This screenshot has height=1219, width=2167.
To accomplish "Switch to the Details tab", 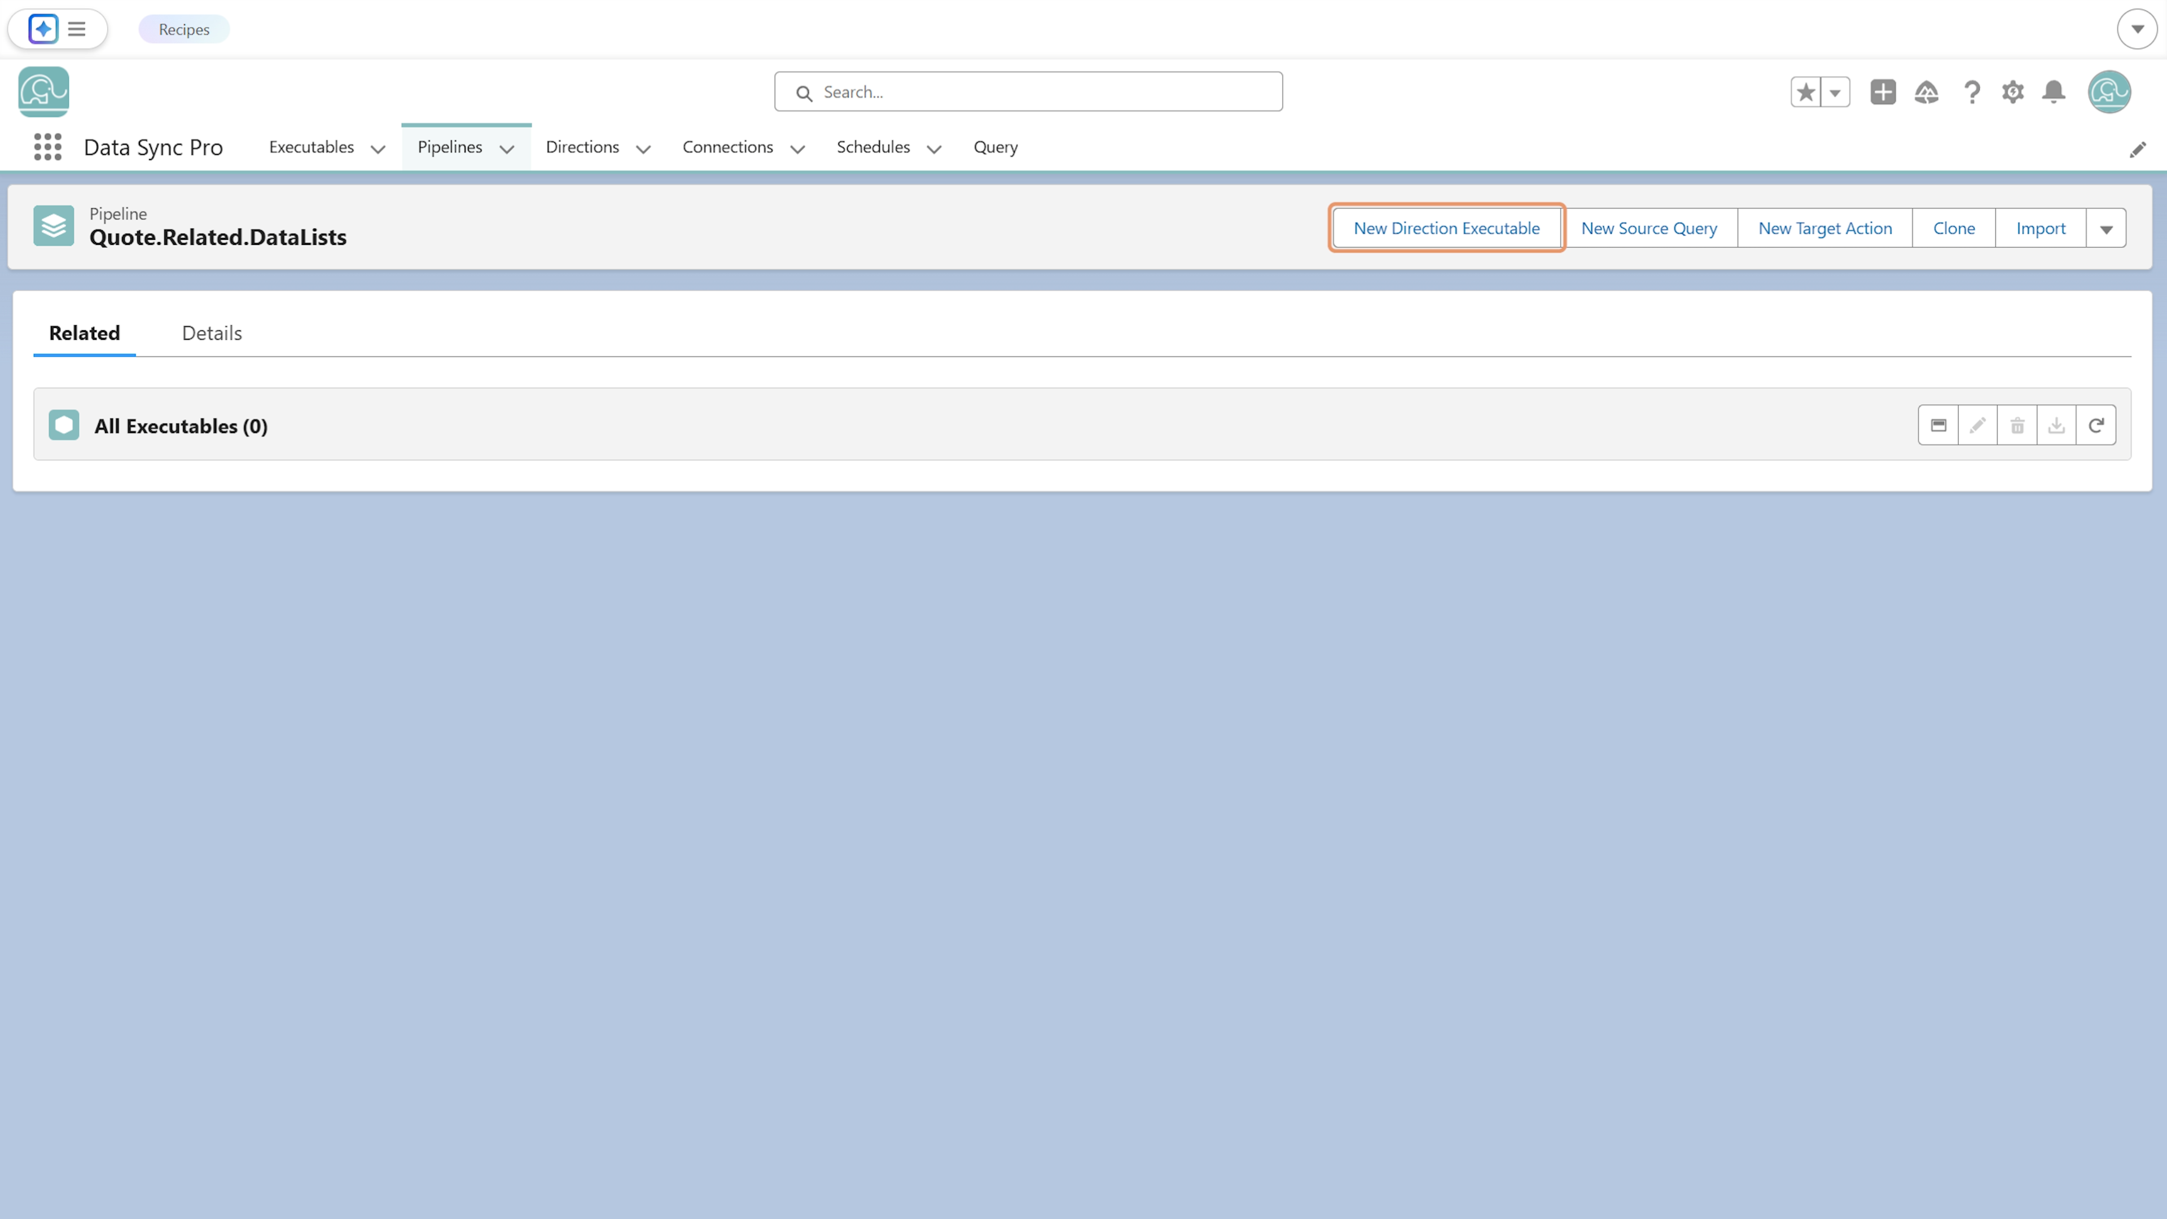I will (212, 333).
